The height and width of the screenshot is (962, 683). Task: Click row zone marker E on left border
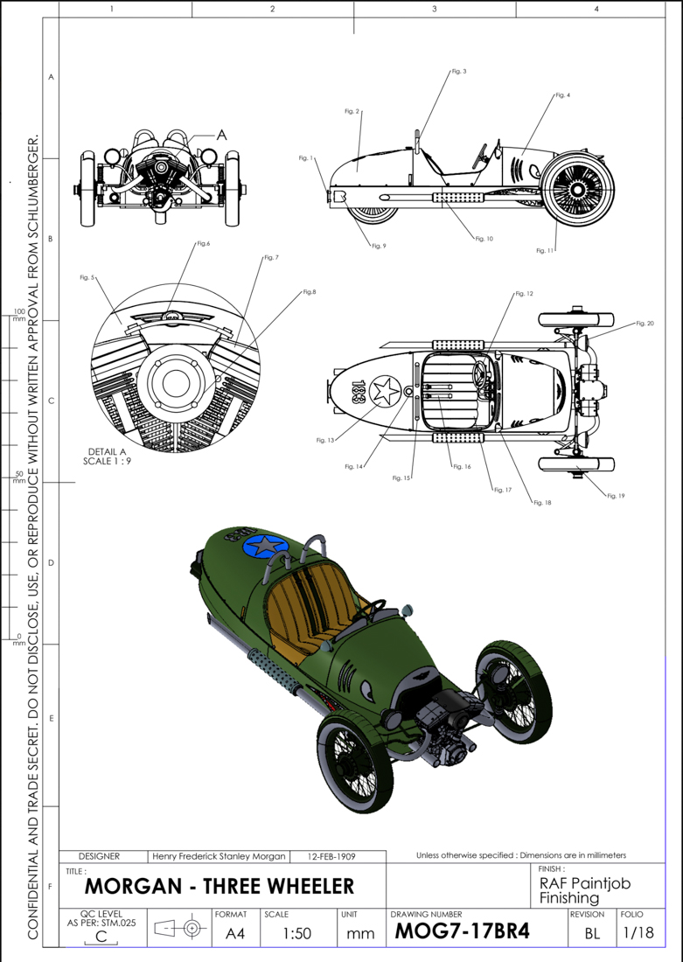(51, 718)
